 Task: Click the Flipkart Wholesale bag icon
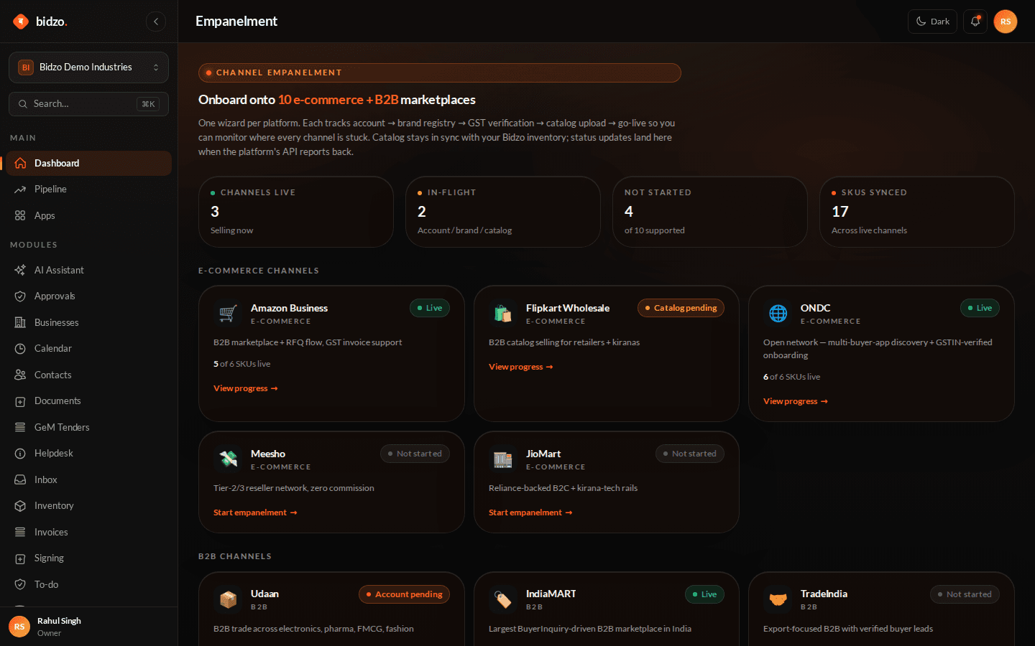point(503,314)
